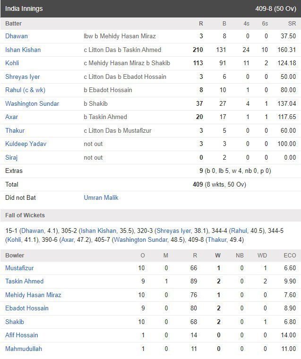The width and height of the screenshot is (301, 359).
Task: Open the Shreyas Iyer batter link
Action: [23, 77]
